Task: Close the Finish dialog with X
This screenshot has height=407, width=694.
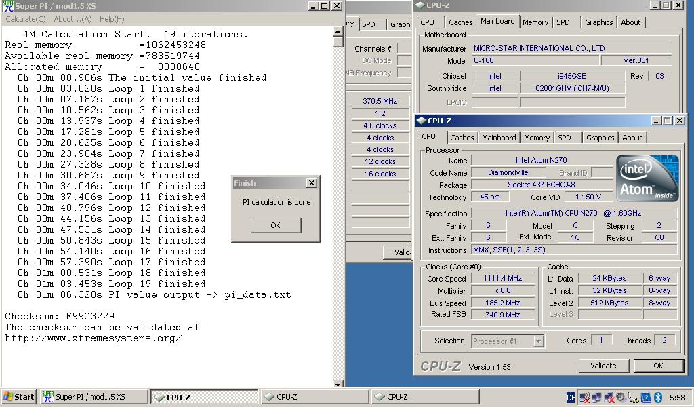Action: (312, 183)
